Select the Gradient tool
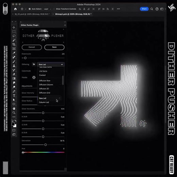 (14, 79)
